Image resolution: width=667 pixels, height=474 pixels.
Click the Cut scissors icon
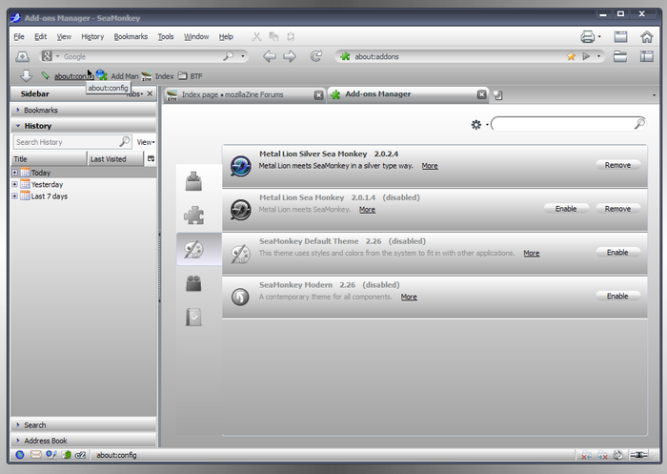tap(256, 36)
